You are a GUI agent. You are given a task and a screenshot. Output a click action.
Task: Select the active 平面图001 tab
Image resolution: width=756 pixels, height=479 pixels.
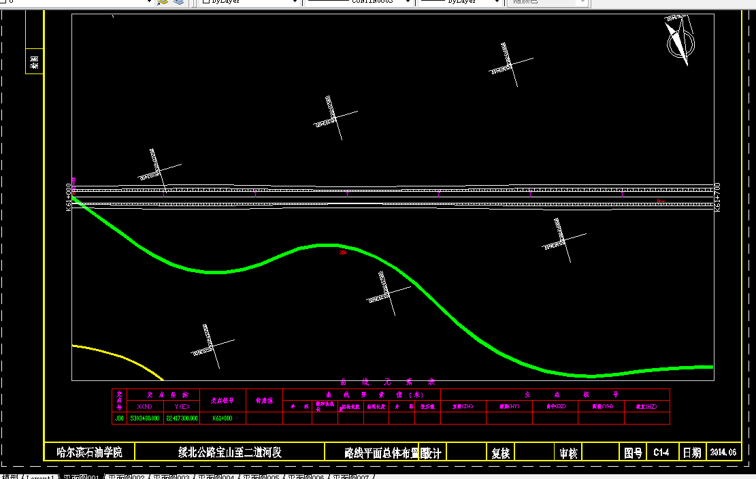[81, 476]
